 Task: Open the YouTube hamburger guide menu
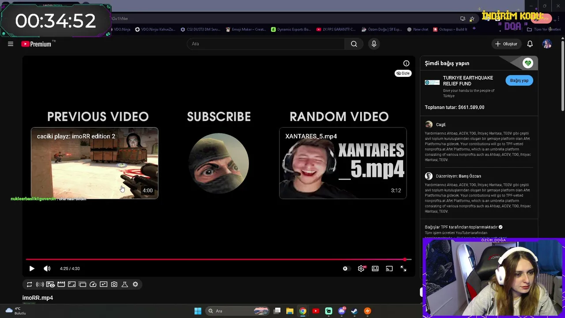click(11, 44)
